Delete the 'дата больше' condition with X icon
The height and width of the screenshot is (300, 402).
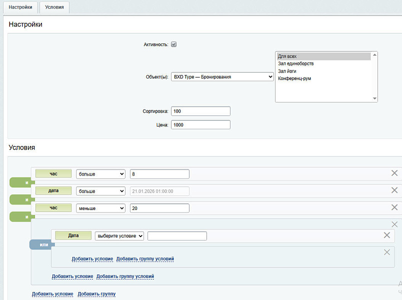[x=394, y=190]
